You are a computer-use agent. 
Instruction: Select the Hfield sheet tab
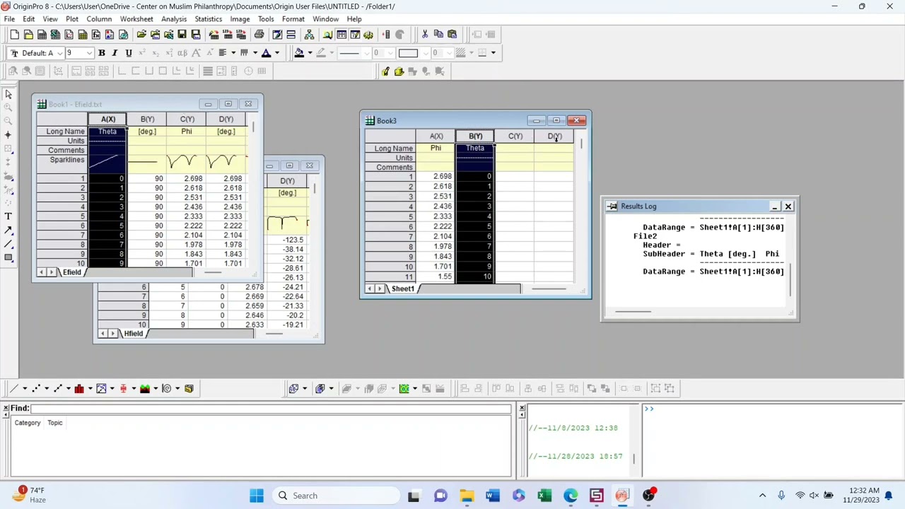(x=134, y=334)
